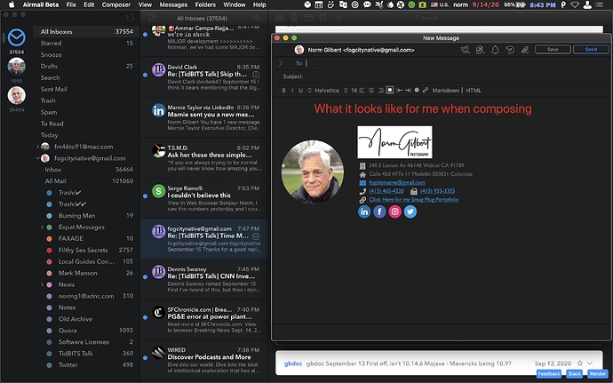The width and height of the screenshot is (613, 383).
Task: Open the Window menu
Action: tap(234, 4)
